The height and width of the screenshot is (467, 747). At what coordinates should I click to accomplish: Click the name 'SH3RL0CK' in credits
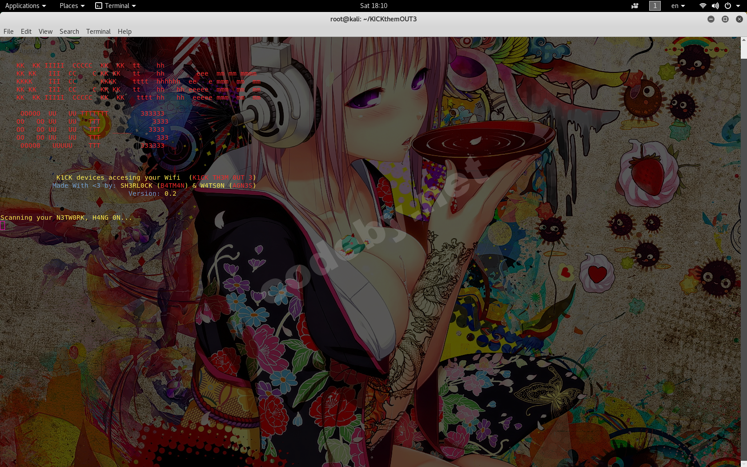pos(137,185)
